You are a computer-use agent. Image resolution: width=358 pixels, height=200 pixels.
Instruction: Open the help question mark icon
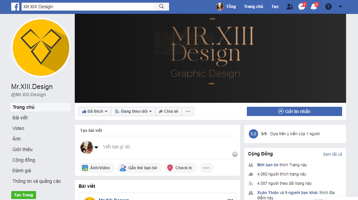point(328,7)
